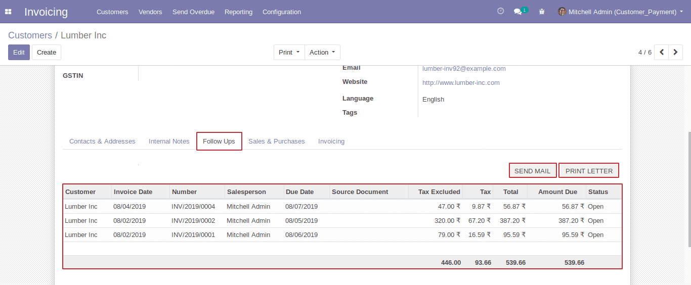Click invoice date 08/04/2019
Viewport: 691px width, 285px height.
tap(129, 207)
